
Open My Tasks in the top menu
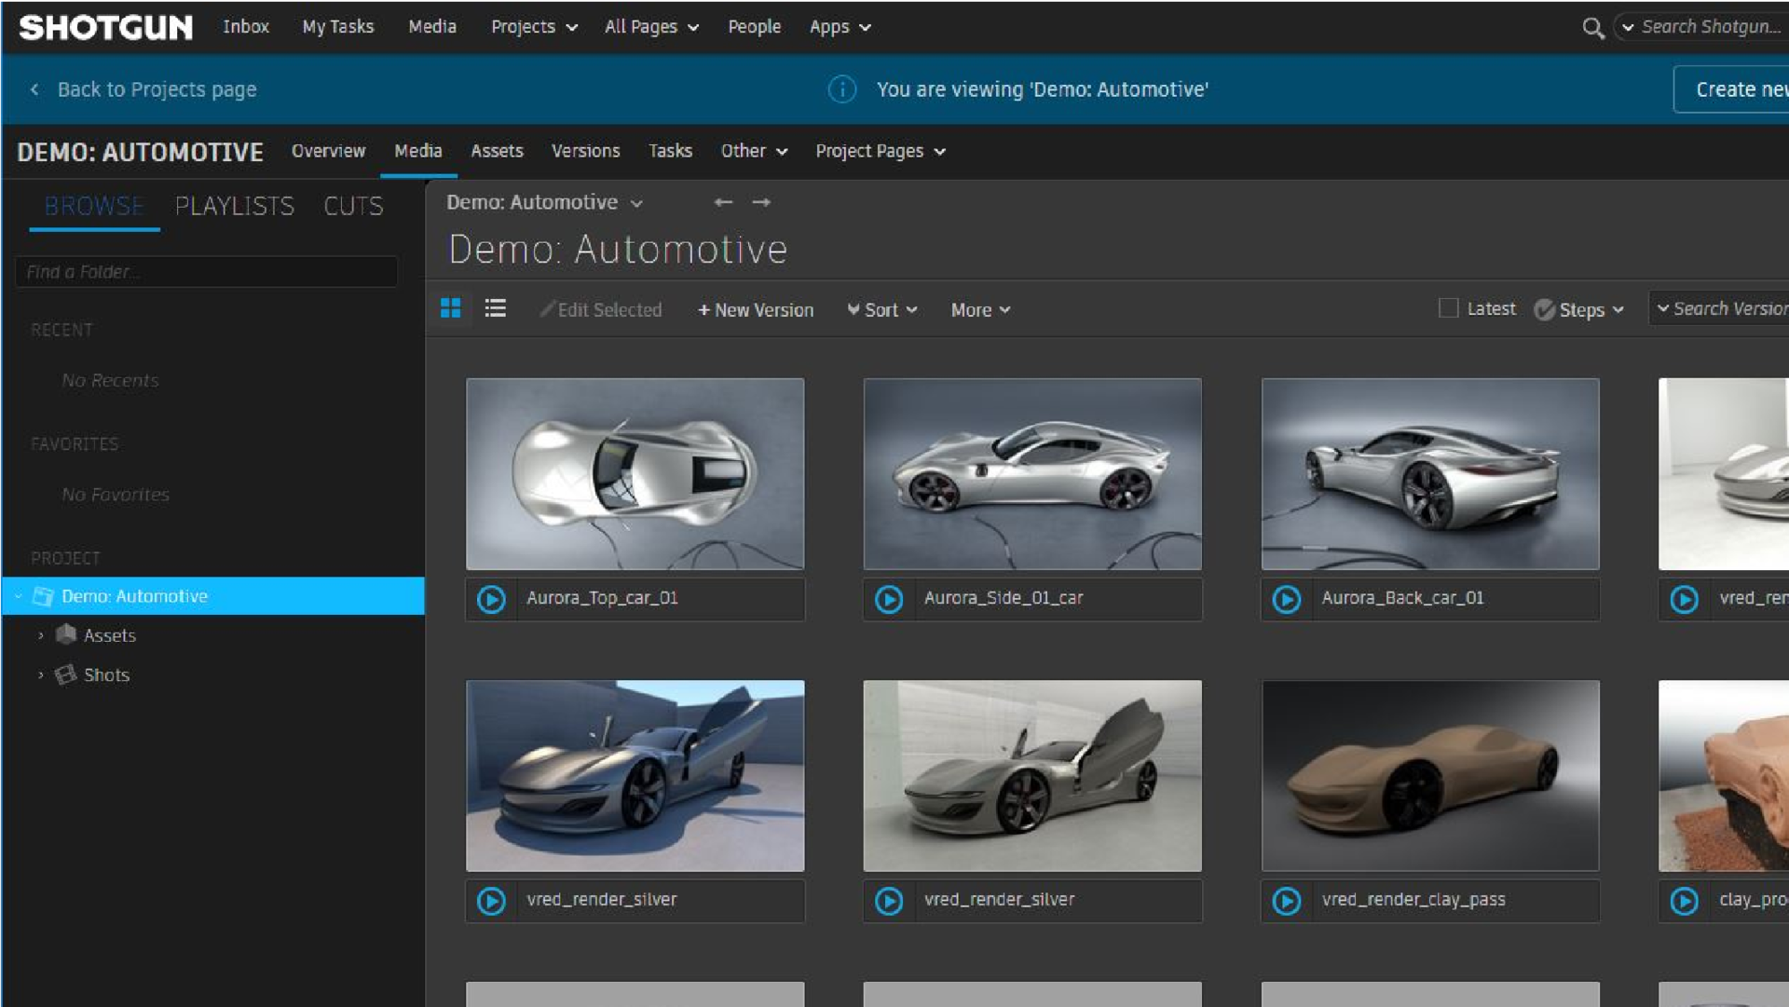(338, 27)
